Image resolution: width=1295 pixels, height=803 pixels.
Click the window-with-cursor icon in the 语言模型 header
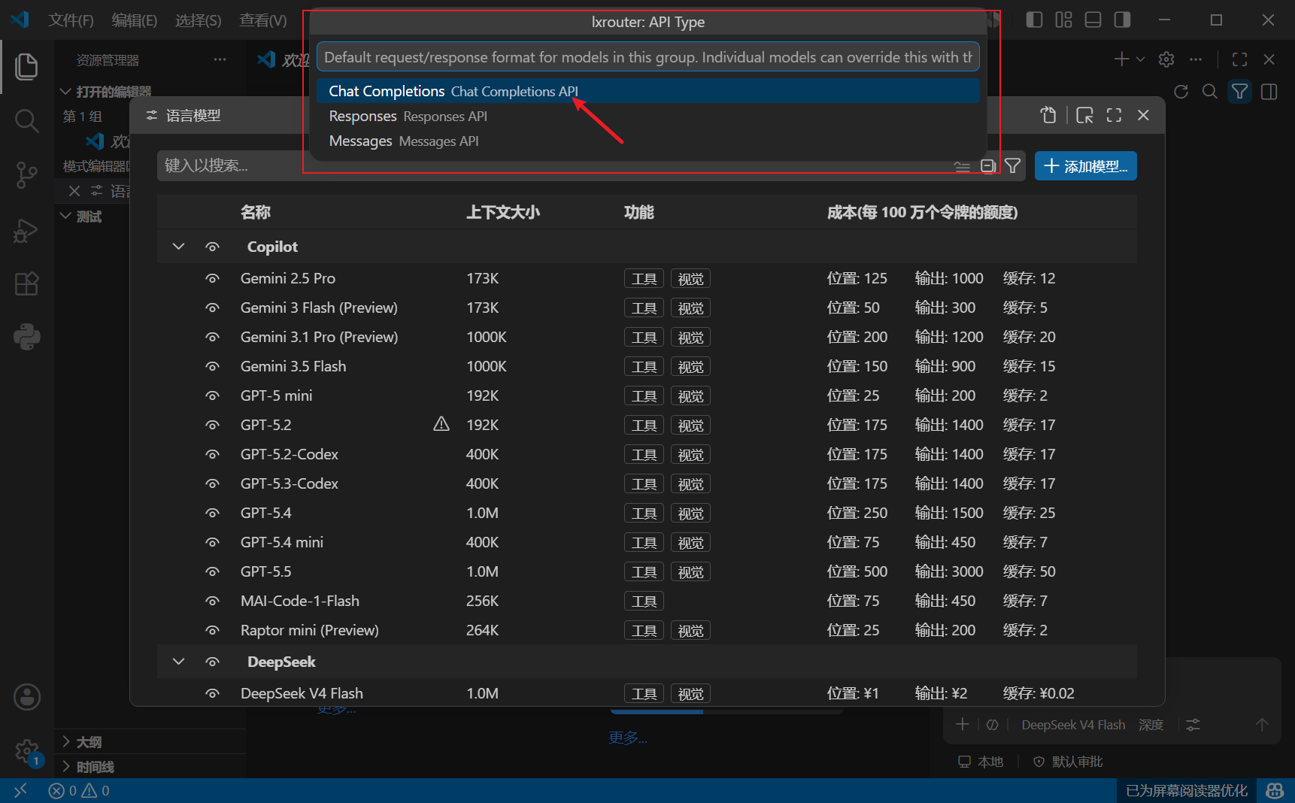pyautogui.click(x=1084, y=115)
